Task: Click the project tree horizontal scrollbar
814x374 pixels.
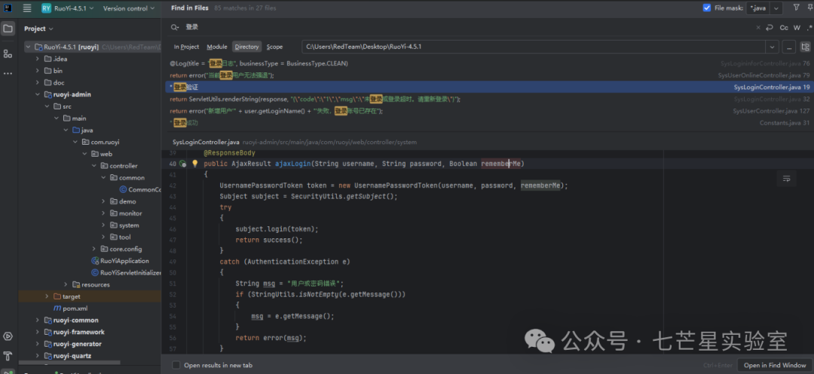Action: (69, 363)
